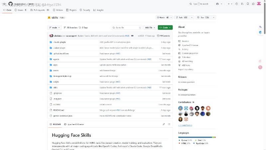View the 0 Tags link
The height and width of the screenshot is (150, 266).
tap(83, 28)
